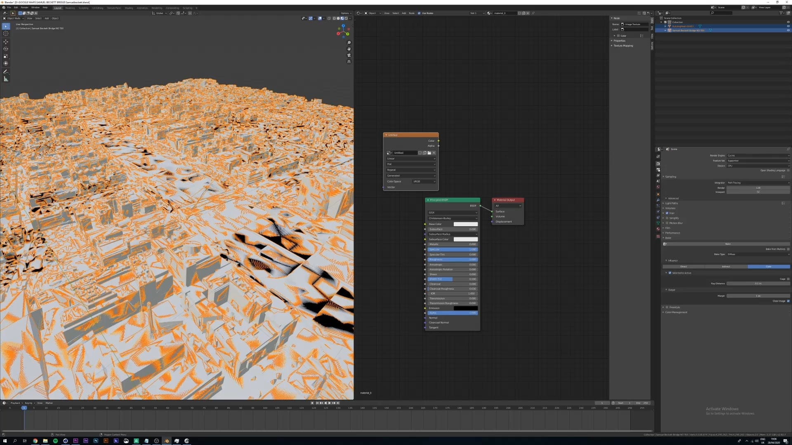792x445 pixels.
Task: Open the Render menu
Action: [x=25, y=7]
